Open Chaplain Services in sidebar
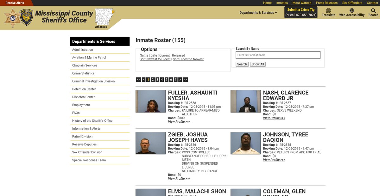Viewport: 380px width, 196px height. 100,65
